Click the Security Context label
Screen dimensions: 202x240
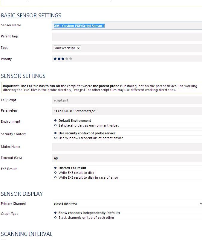tap(13, 134)
